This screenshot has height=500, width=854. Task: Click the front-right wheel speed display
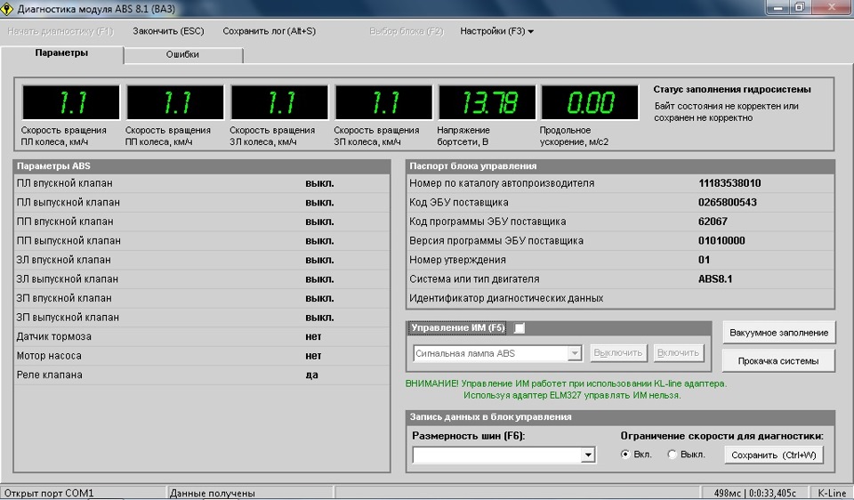(175, 103)
